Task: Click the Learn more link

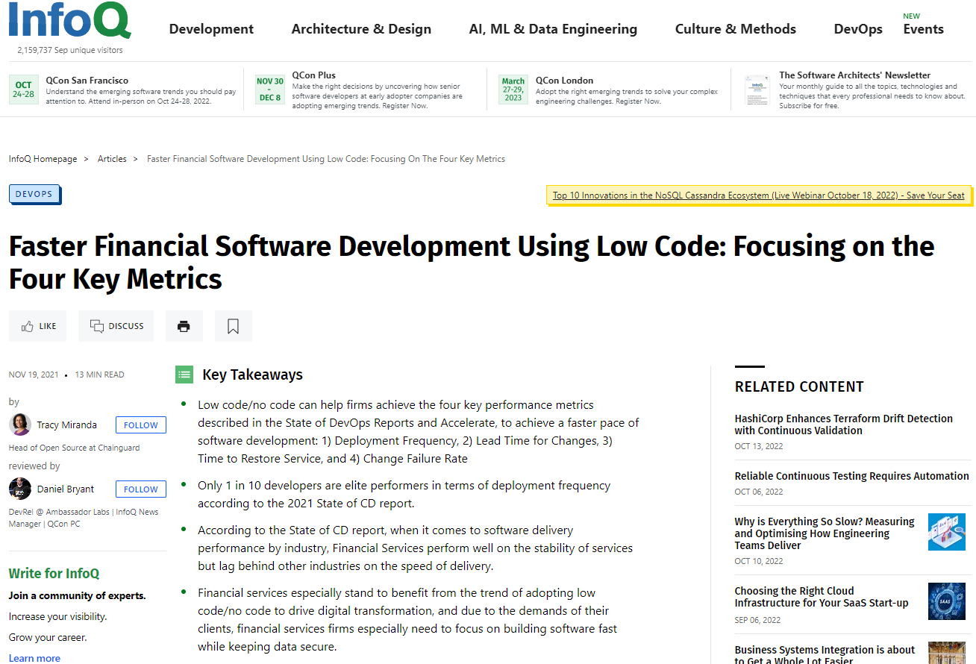Action: 34,658
